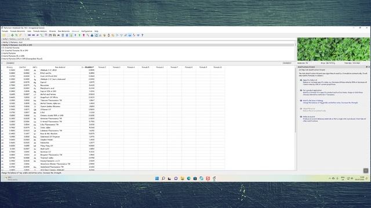The width and height of the screenshot is (371, 208).
Task: Click the Formula 10 column header
Action: click(217, 67)
